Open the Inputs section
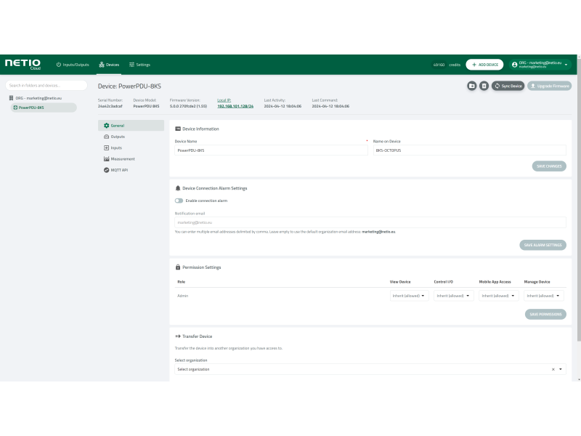This screenshot has width=581, height=436. coord(131,148)
